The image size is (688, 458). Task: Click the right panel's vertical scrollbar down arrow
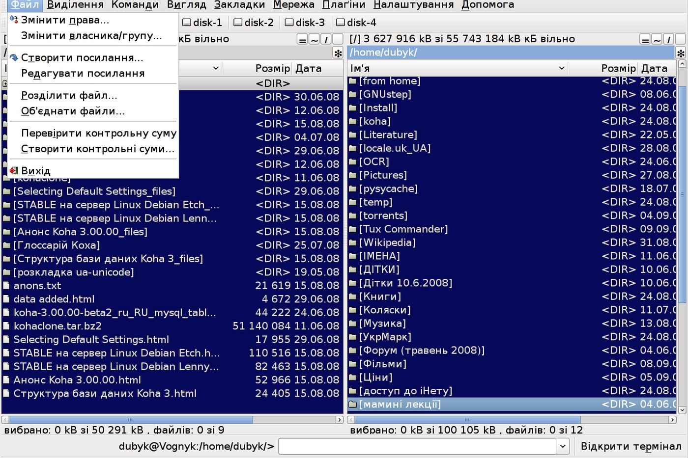coord(682,410)
